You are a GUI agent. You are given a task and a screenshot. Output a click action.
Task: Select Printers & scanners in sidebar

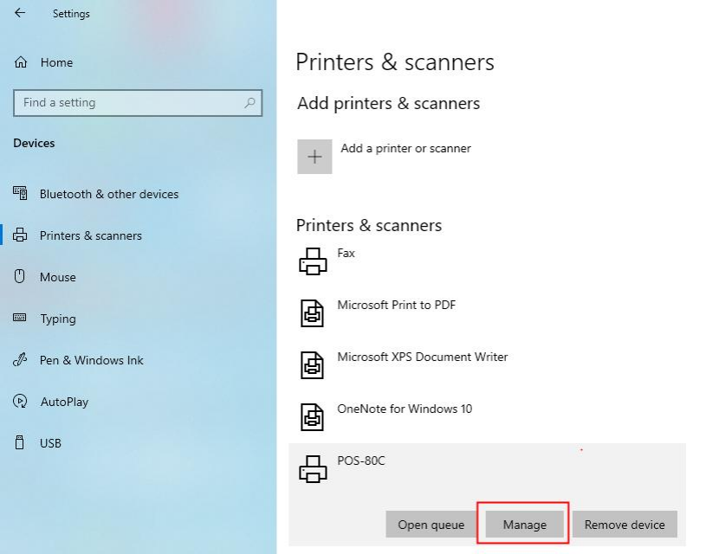click(90, 235)
